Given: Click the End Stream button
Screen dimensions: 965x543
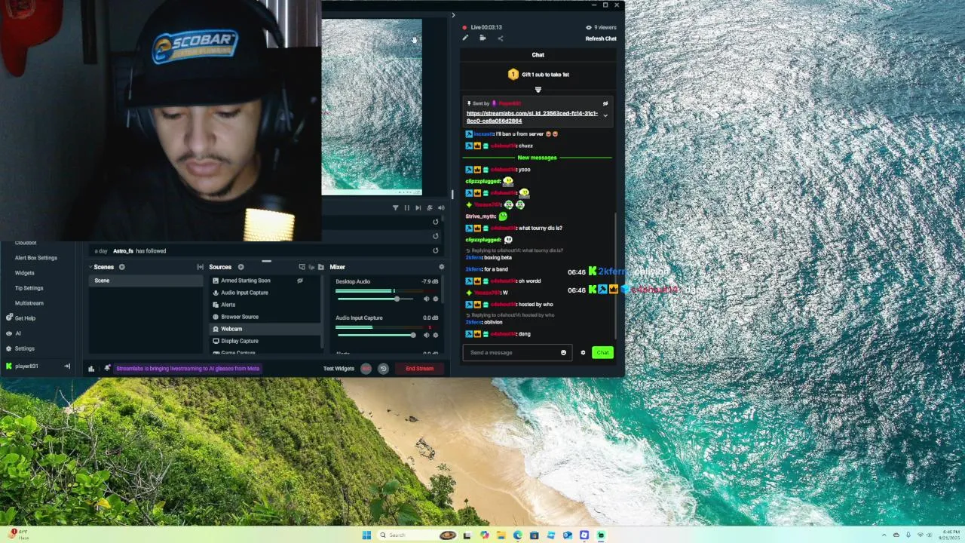Looking at the screenshot, I should point(419,369).
